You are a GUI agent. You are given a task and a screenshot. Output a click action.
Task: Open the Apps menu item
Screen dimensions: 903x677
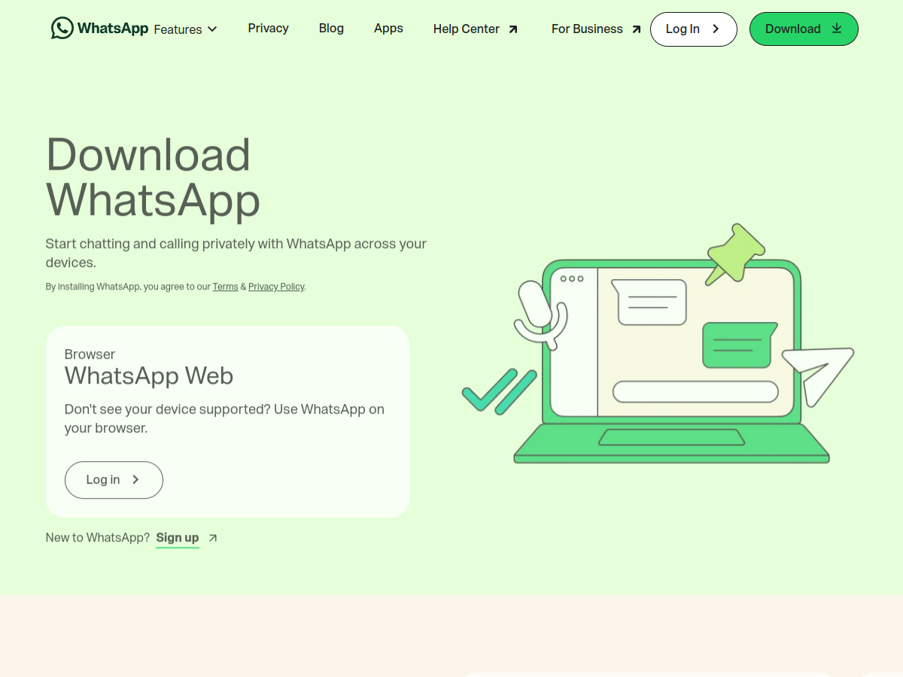click(388, 29)
